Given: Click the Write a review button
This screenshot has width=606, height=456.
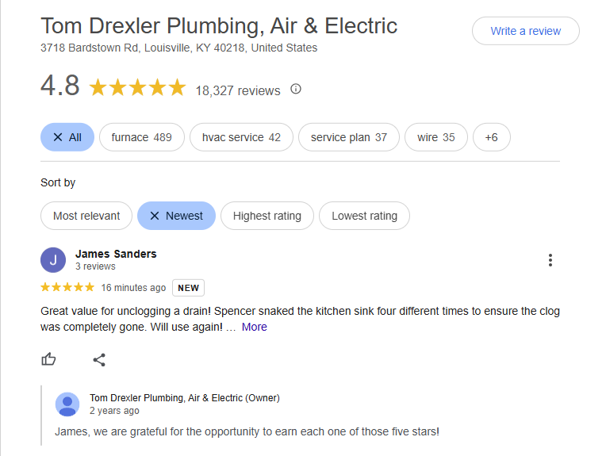Looking at the screenshot, I should point(525,31).
